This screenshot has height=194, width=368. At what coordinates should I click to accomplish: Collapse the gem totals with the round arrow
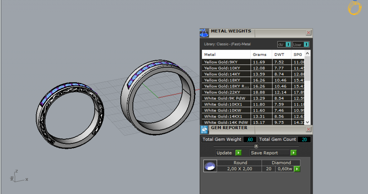tap(256, 146)
